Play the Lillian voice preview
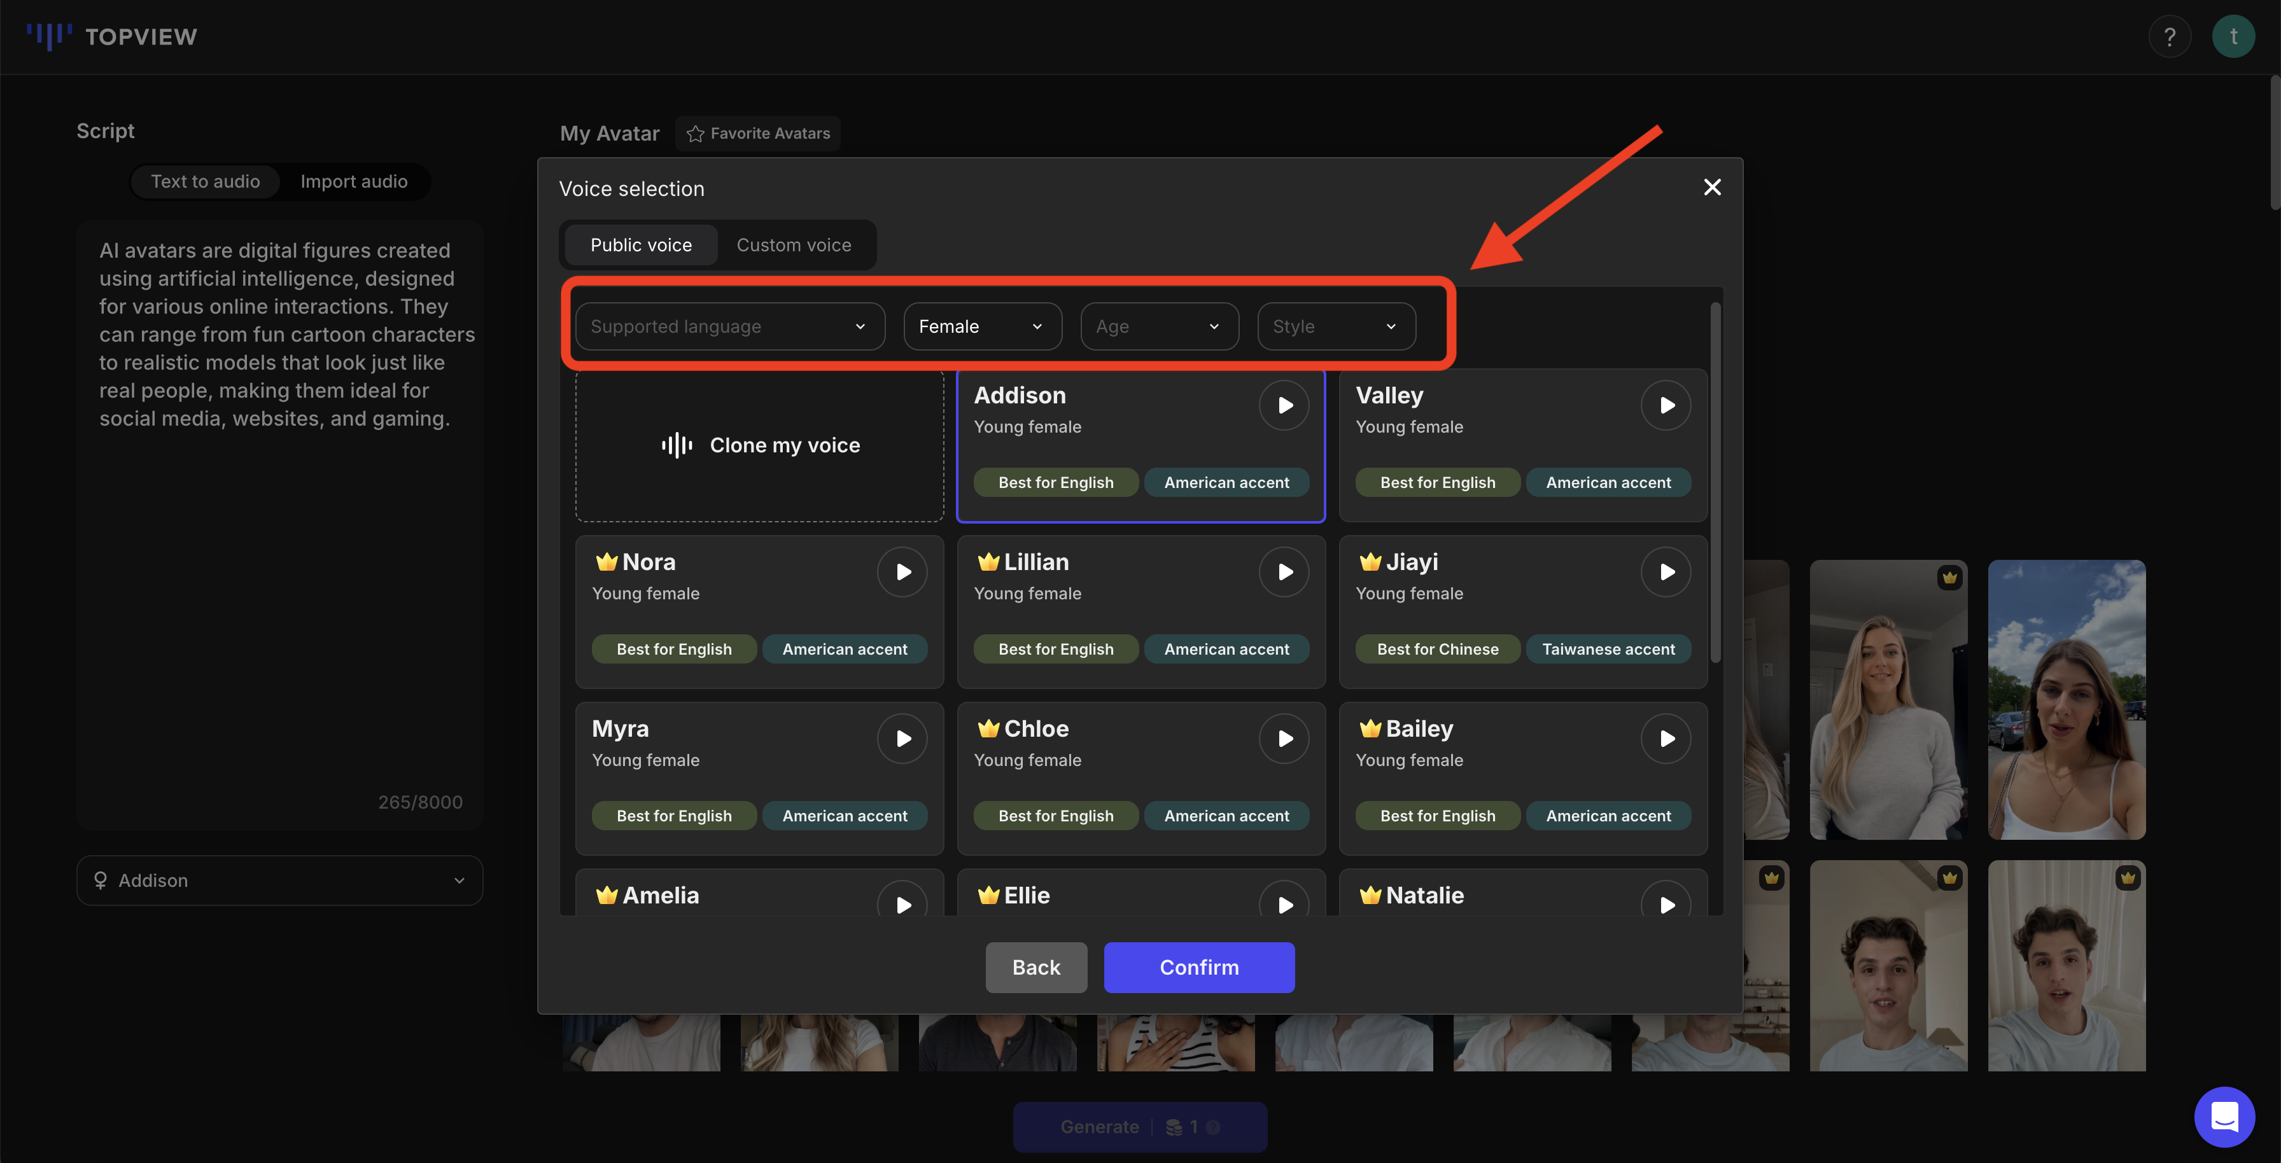 pyautogui.click(x=1284, y=572)
